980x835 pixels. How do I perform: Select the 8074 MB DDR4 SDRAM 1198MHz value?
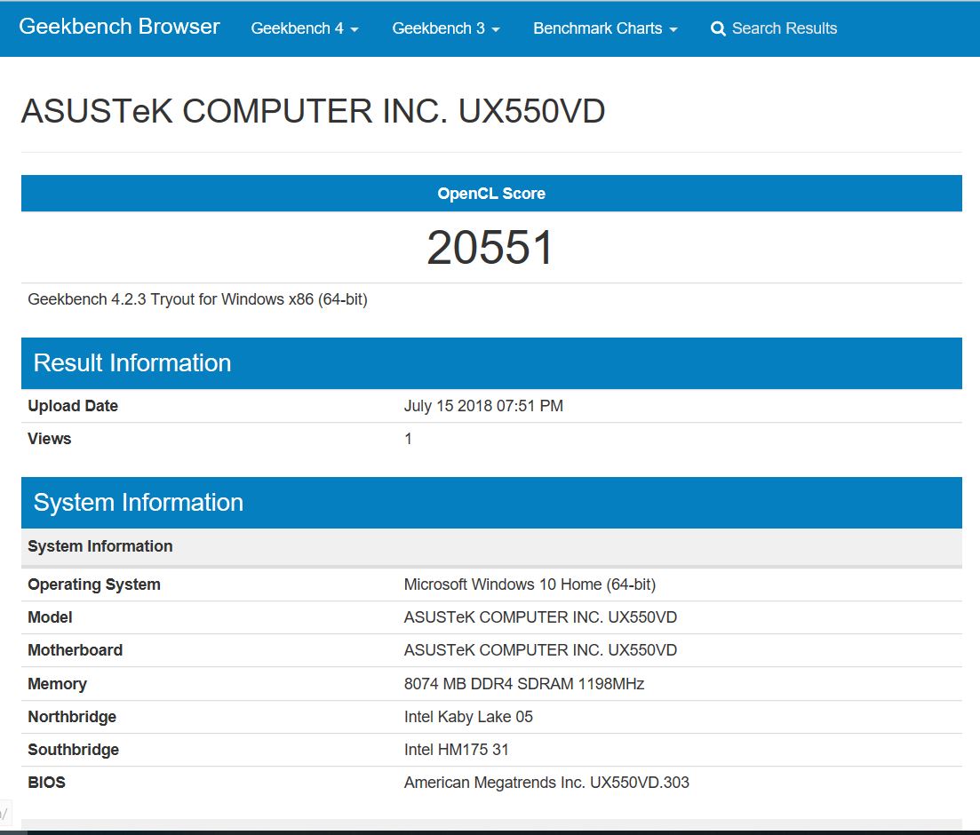click(x=523, y=684)
